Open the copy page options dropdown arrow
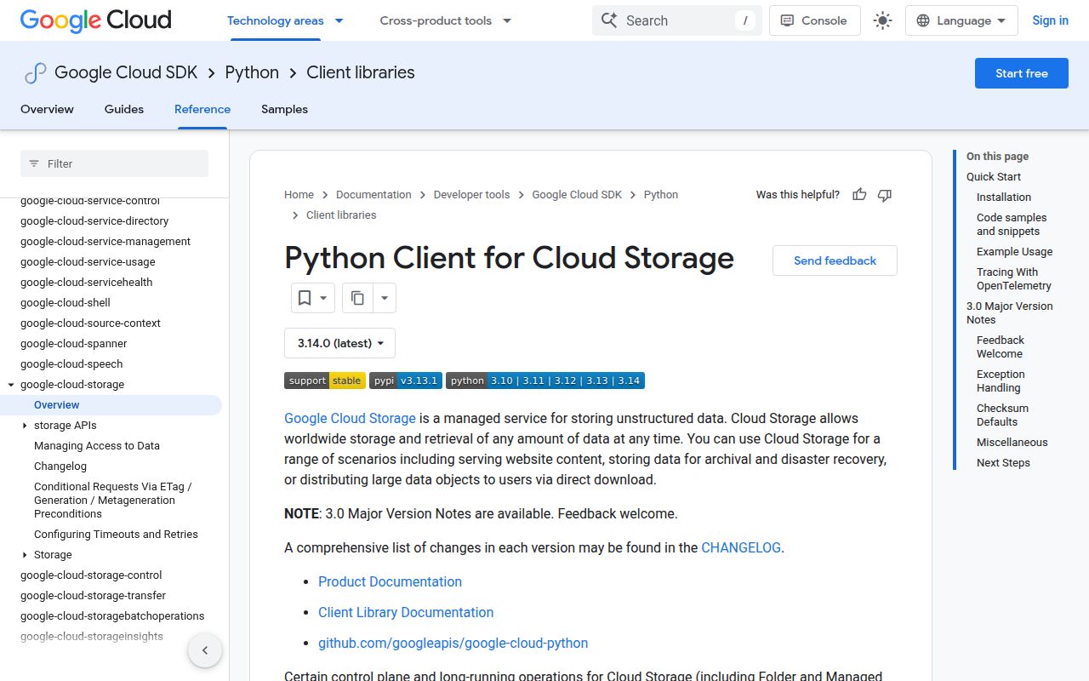This screenshot has height=681, width=1089. [385, 298]
